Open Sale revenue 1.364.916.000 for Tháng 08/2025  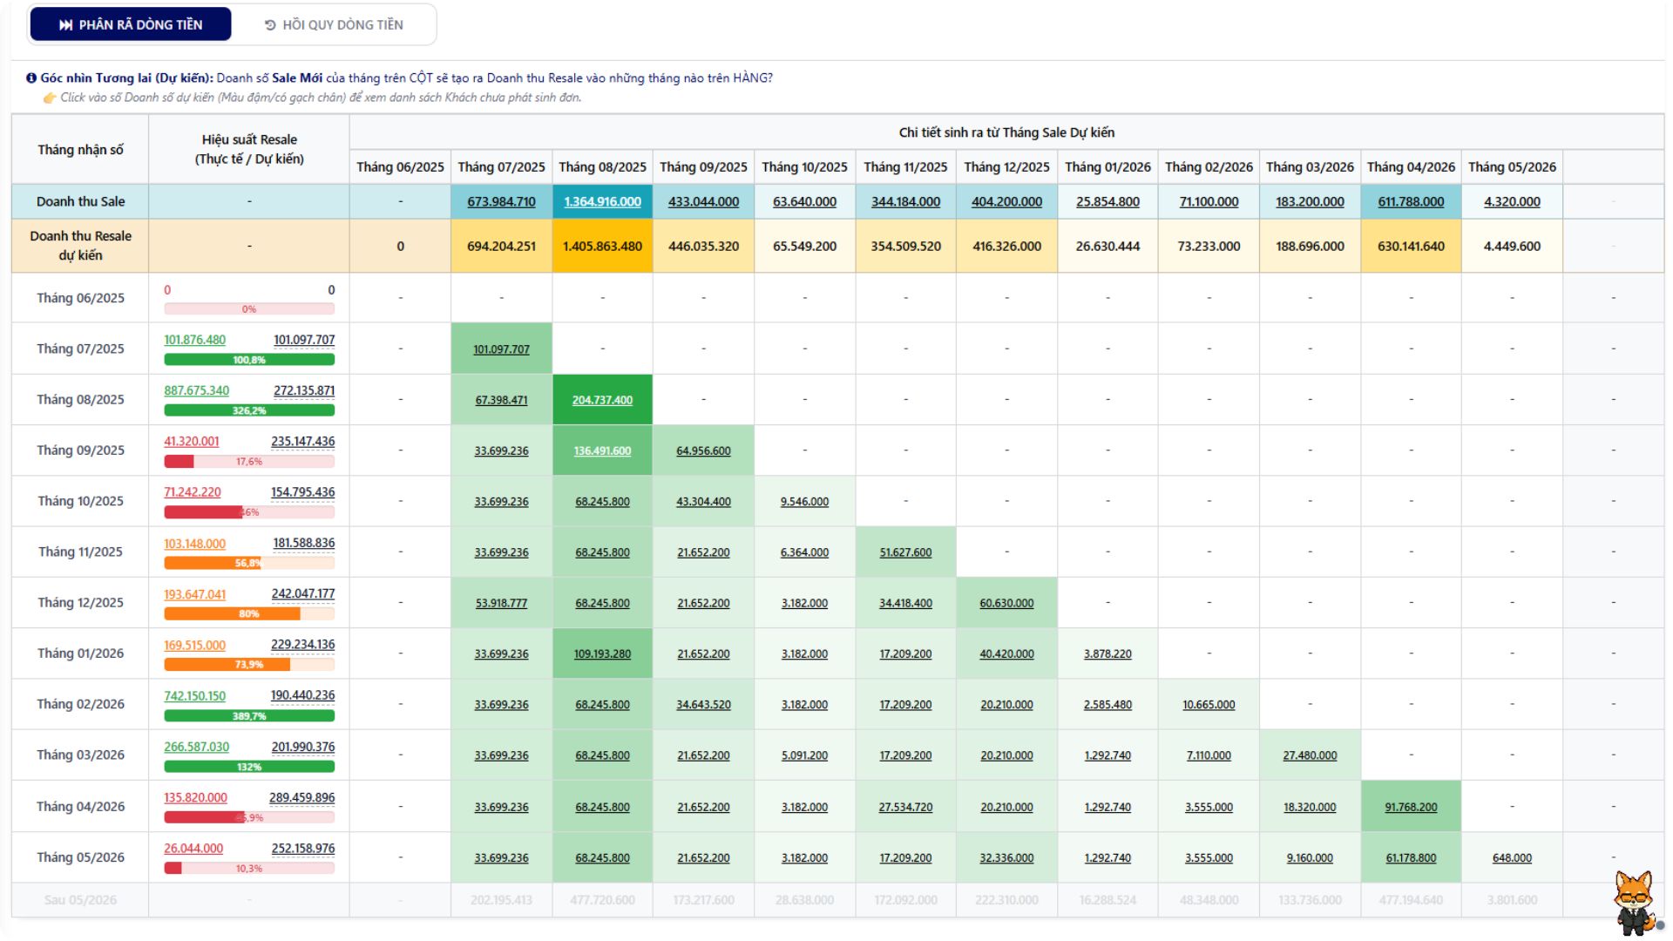(602, 201)
